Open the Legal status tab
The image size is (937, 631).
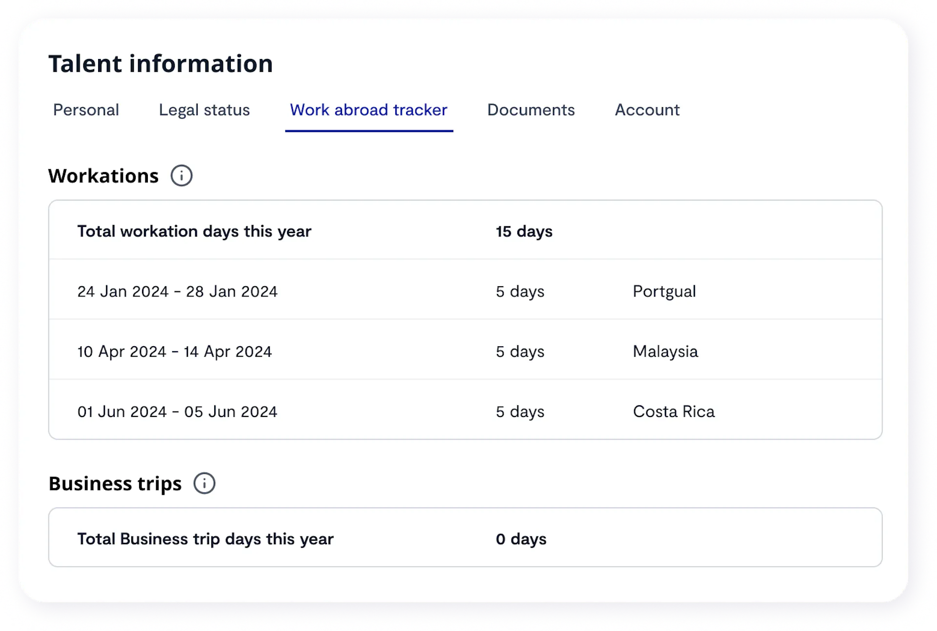[x=204, y=110]
